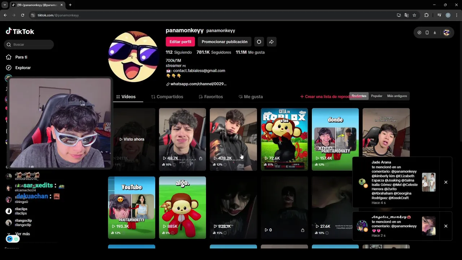Click info icon beside 16% stat
The width and height of the screenshot is (462, 260).
pyautogui.click(x=174, y=165)
